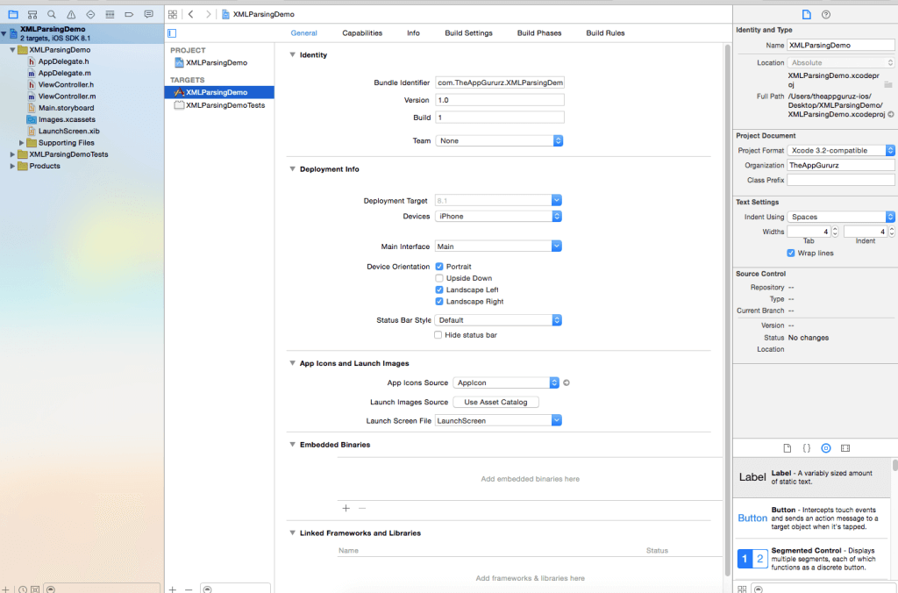Open the Breakpoint navigator icon

129,14
